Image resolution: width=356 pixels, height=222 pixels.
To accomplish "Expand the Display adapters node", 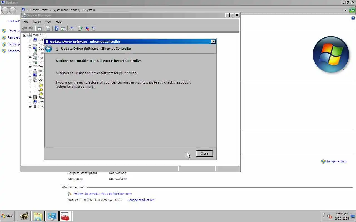I will tap(30, 49).
